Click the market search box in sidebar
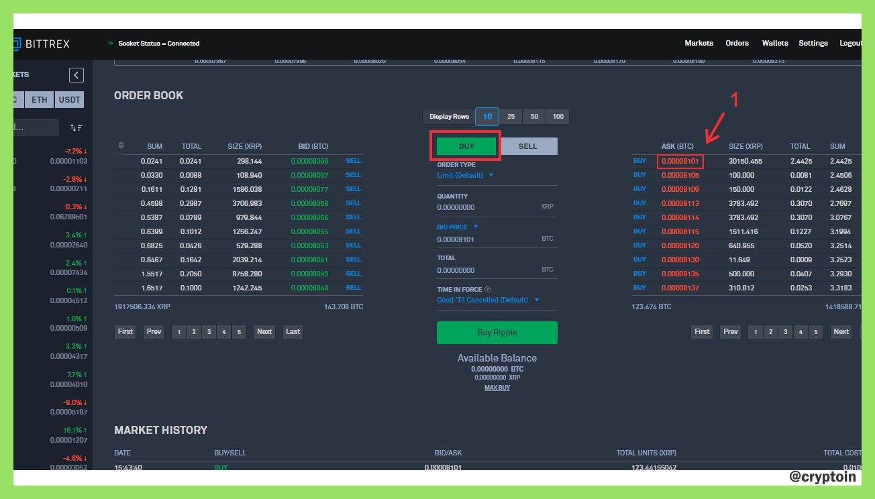875x499 pixels. pyautogui.click(x=36, y=127)
